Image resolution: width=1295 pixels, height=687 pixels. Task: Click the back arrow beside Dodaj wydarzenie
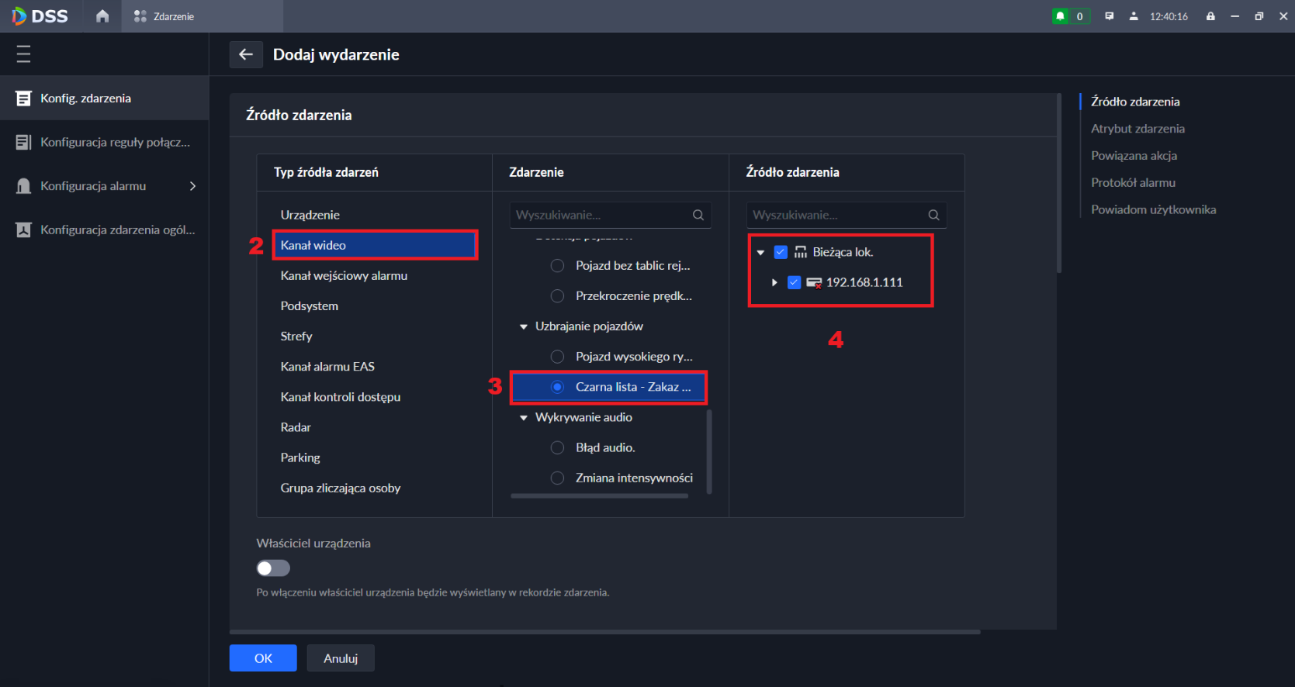pyautogui.click(x=246, y=54)
